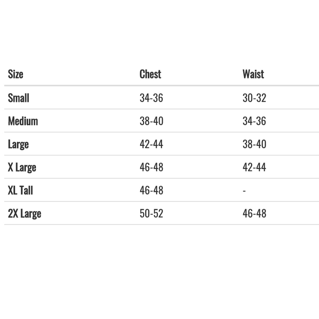Click the Size column header
319x319 pixels.
[x=15, y=74]
